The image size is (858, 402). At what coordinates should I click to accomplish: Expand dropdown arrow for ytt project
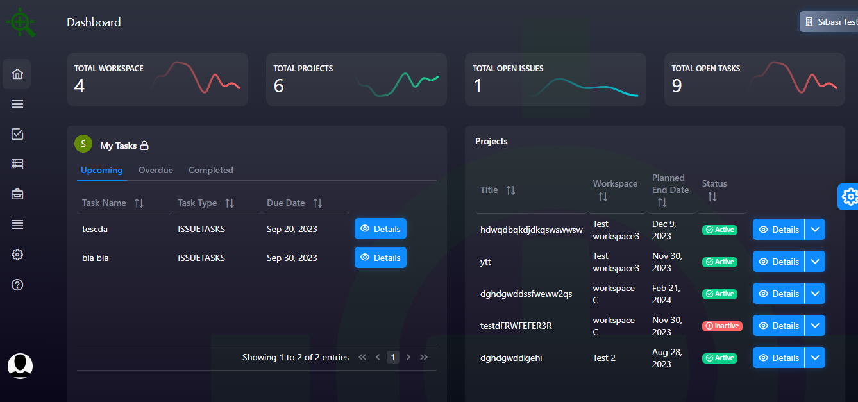815,262
